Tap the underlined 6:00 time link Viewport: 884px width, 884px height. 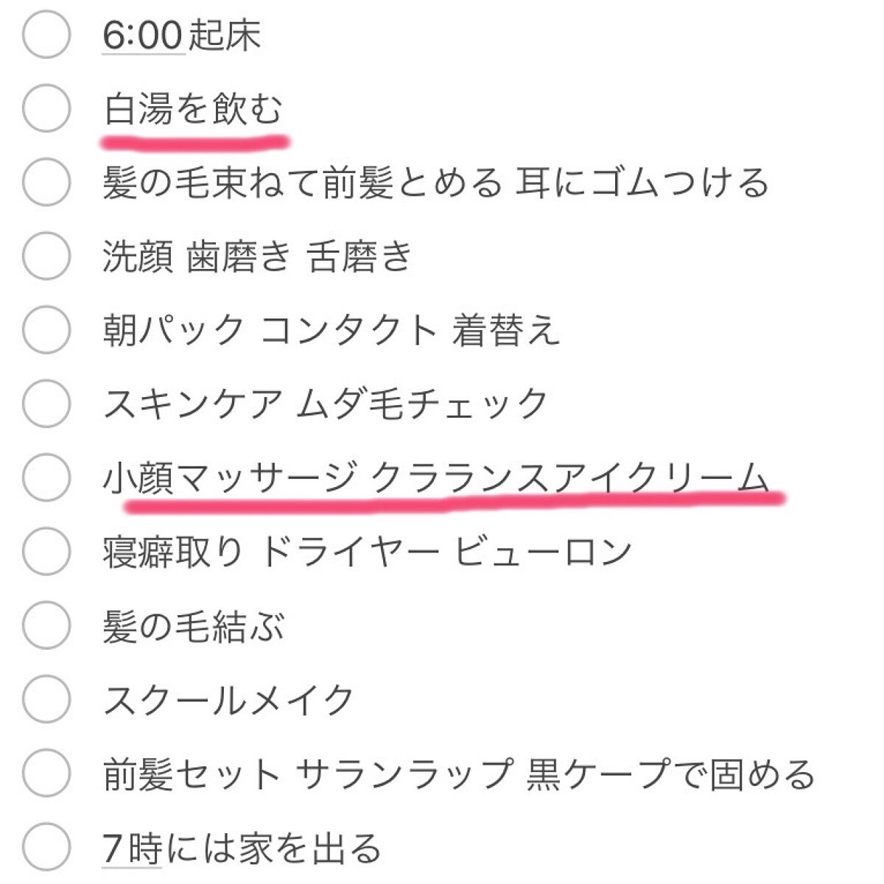click(x=142, y=35)
